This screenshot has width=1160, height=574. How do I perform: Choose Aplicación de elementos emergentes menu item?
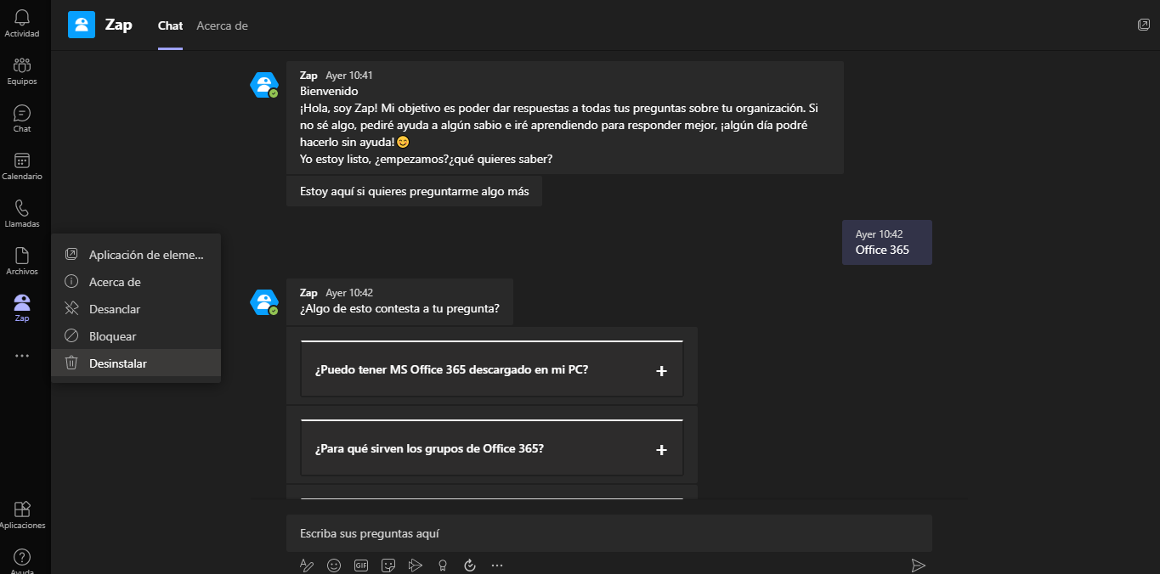pos(136,255)
